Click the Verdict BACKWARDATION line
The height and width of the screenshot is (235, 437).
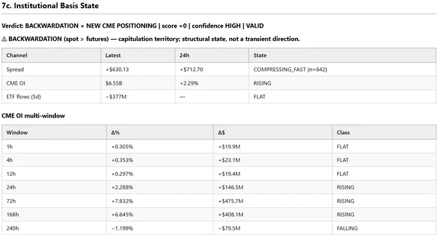point(132,26)
